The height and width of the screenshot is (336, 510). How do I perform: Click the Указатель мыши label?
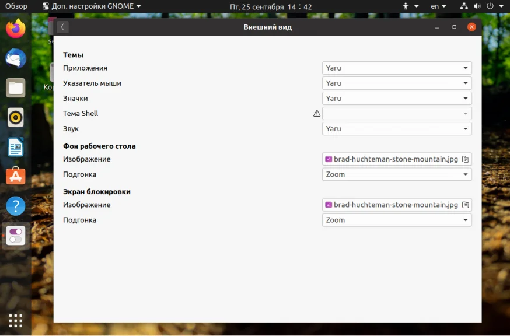click(x=92, y=83)
